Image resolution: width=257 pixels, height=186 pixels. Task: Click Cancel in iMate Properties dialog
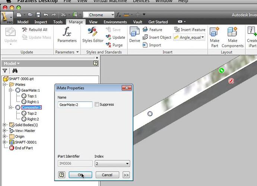coord(107,175)
